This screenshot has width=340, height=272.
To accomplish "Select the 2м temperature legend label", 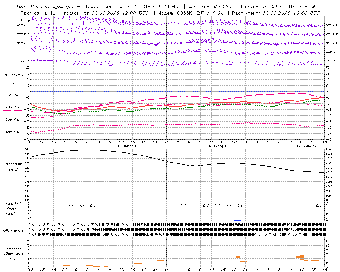I will pyautogui.click(x=12, y=83).
